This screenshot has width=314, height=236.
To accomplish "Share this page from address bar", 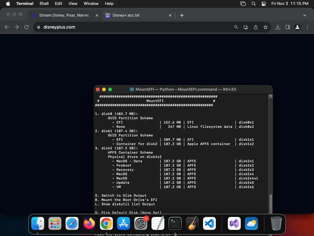I will pos(255,27).
